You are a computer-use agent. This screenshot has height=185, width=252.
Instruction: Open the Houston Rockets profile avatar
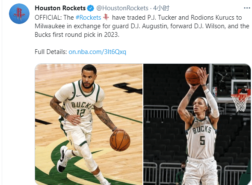click(x=19, y=14)
